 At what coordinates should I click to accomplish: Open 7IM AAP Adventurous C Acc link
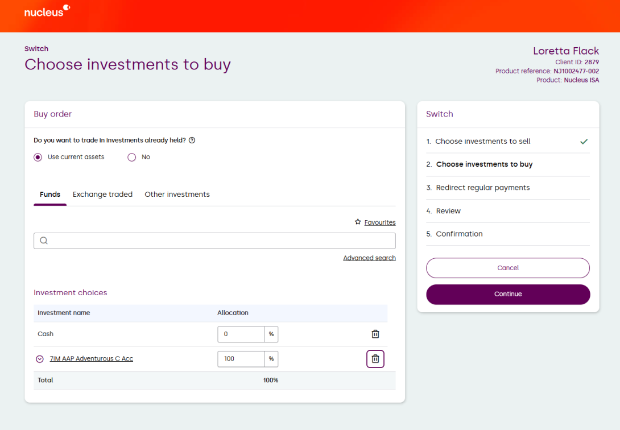(x=92, y=359)
